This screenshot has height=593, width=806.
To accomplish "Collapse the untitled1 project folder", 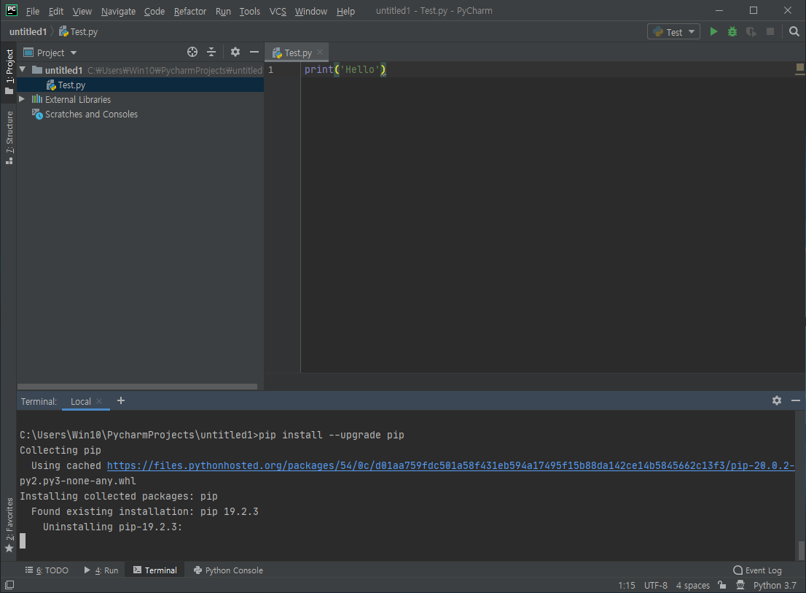I will click(x=22, y=69).
